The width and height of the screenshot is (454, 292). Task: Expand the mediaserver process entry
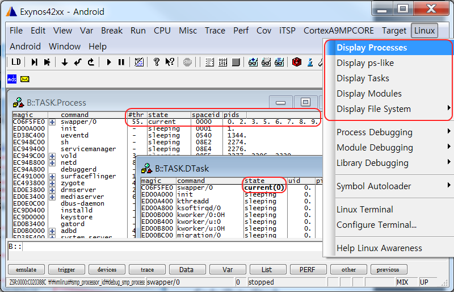pos(52,197)
